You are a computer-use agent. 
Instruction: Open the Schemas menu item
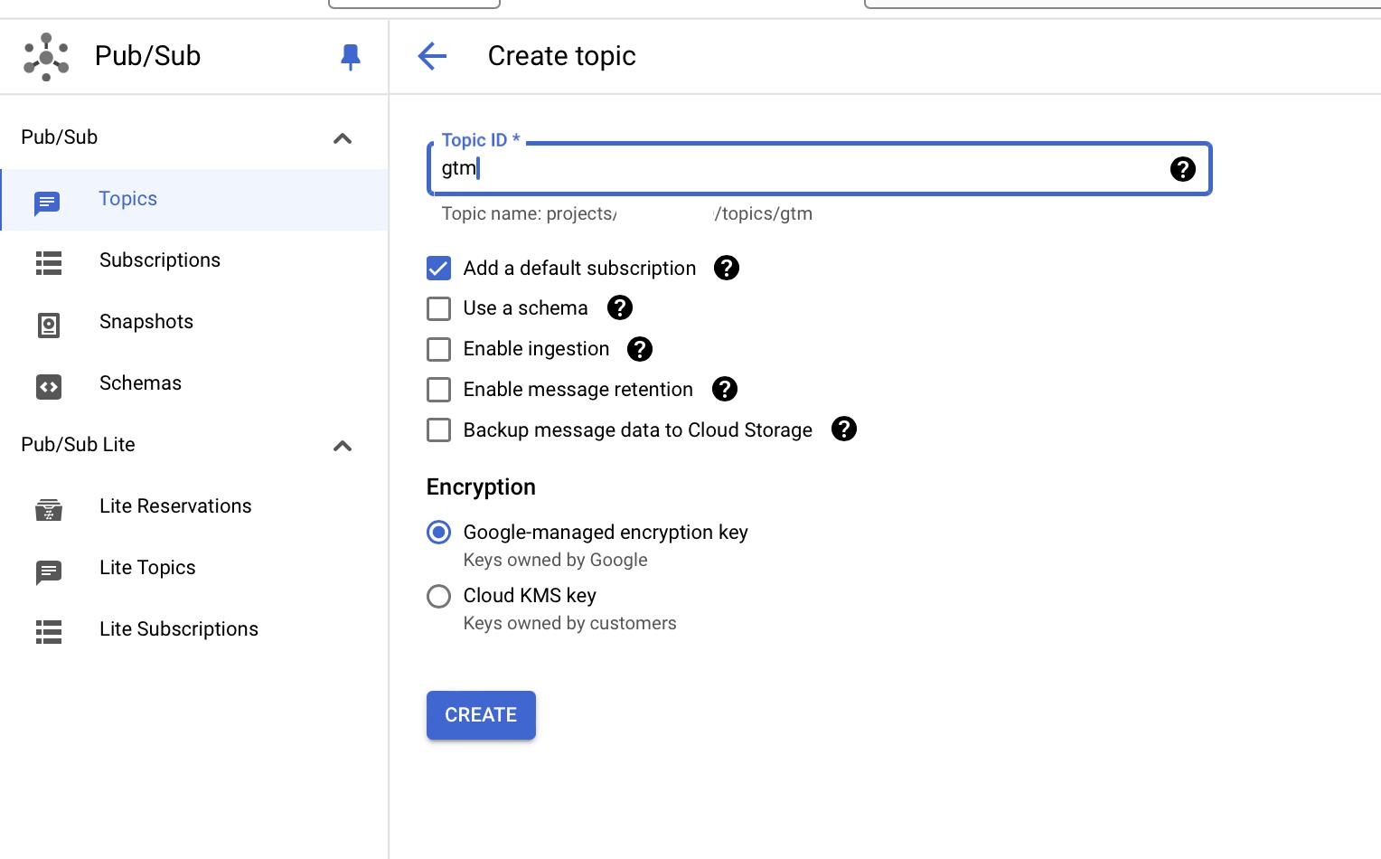click(194, 384)
